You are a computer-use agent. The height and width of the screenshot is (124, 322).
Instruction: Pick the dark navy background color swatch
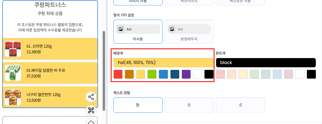175,74
